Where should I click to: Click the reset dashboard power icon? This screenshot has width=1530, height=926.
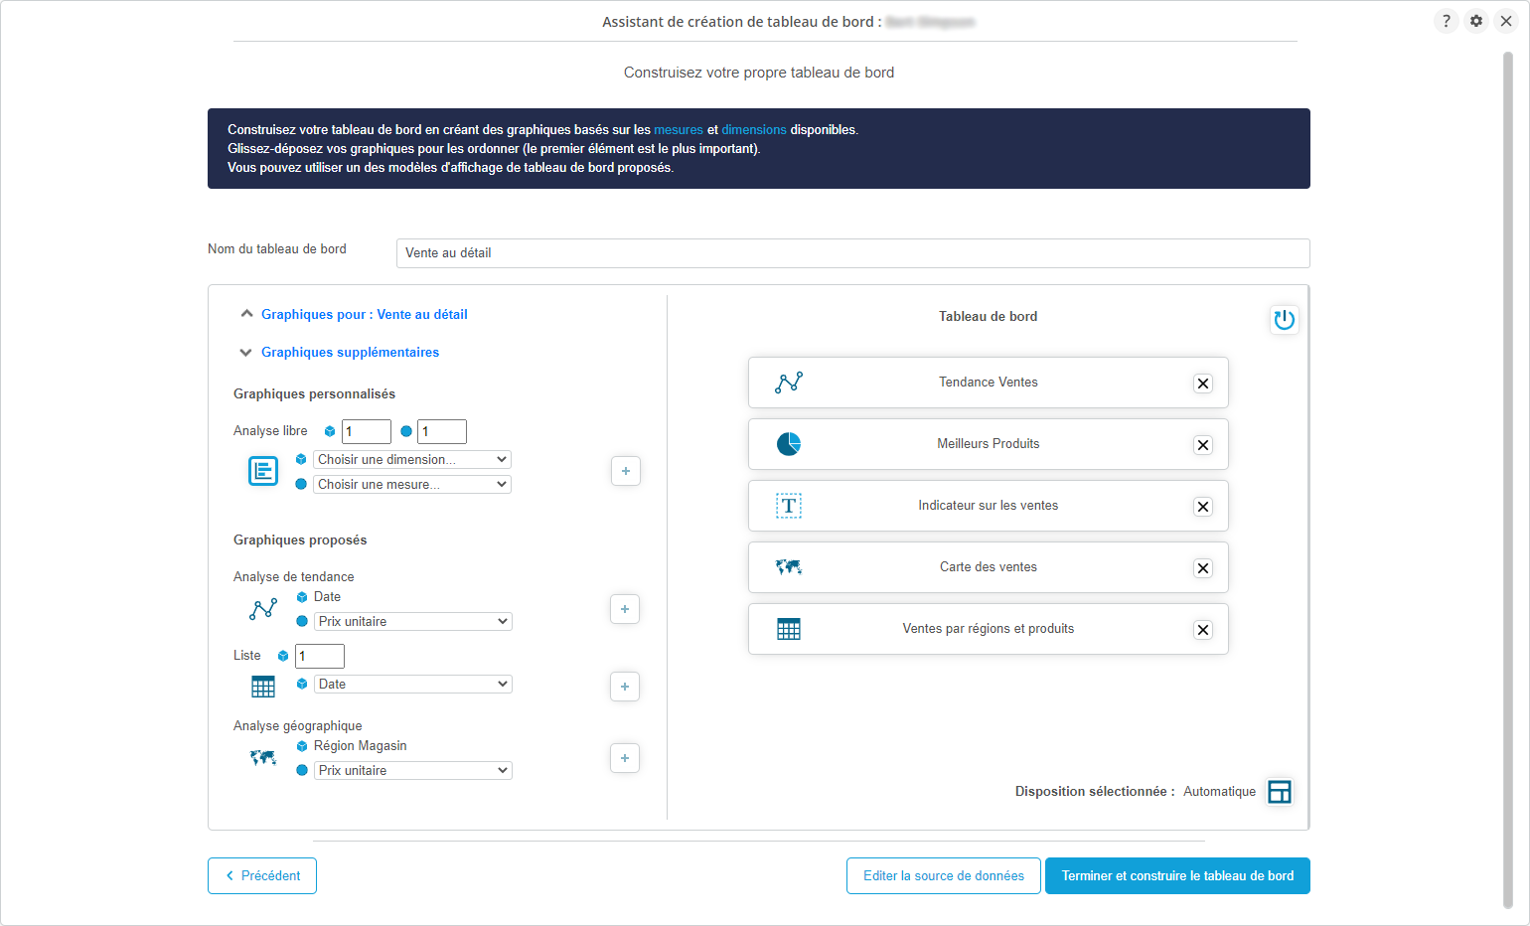(1284, 320)
